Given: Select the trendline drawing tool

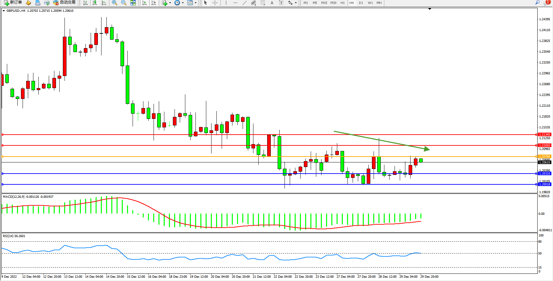Looking at the screenshot, I should point(244,3).
